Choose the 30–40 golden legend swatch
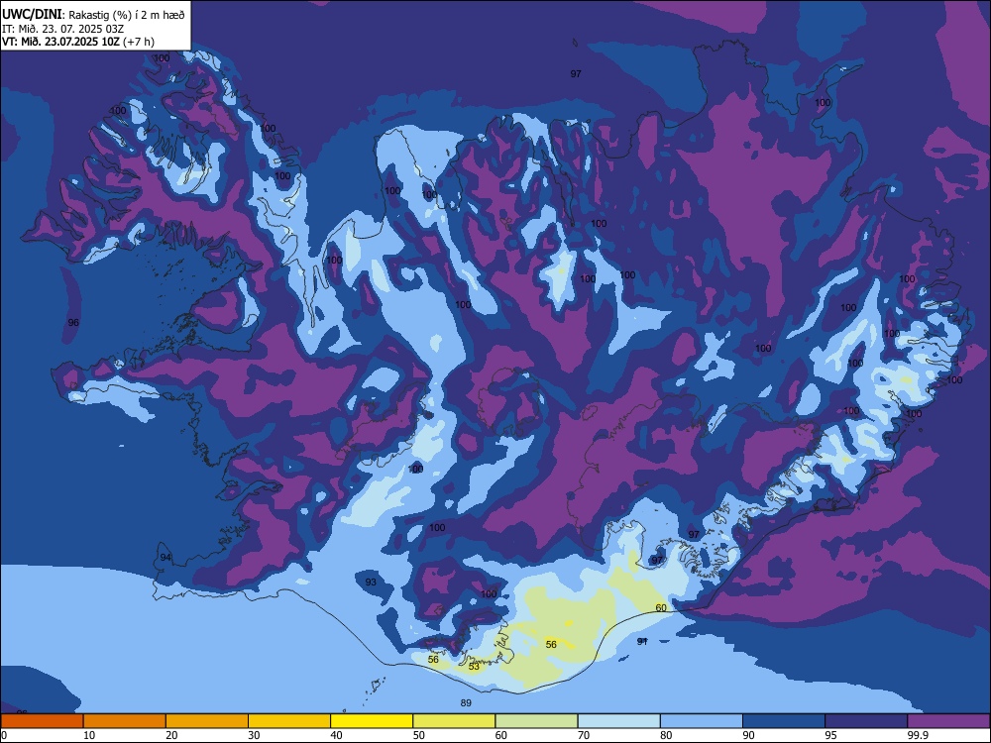Screen dimensions: 991x743 [289, 721]
